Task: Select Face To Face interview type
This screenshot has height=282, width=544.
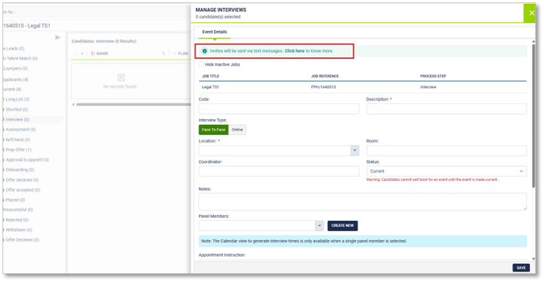Action: pyautogui.click(x=213, y=130)
